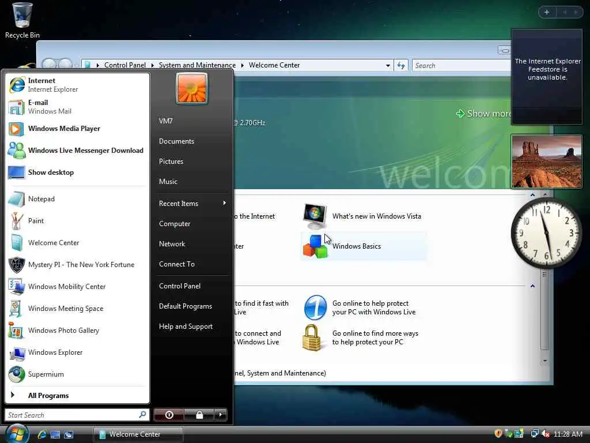Open the address bar dropdown arrow

388,66
